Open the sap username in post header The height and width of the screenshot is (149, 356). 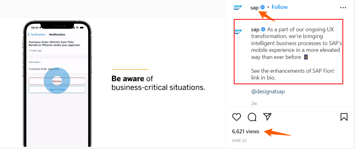(254, 8)
